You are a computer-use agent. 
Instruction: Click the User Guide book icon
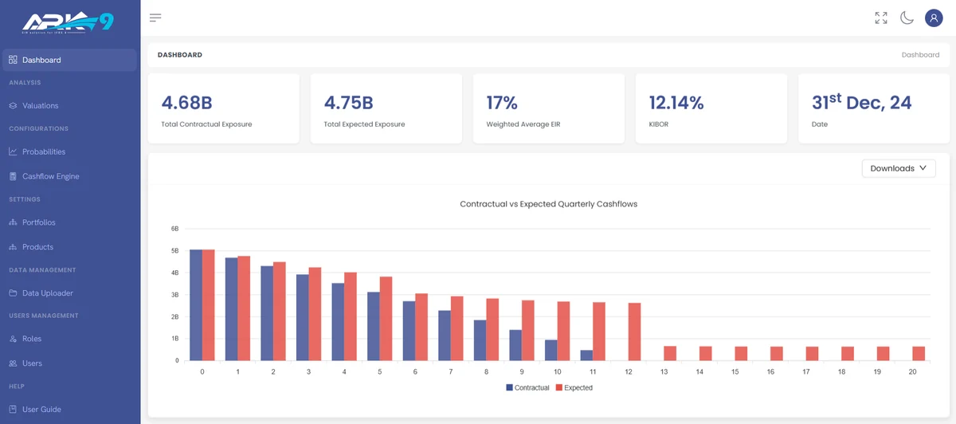tap(13, 410)
